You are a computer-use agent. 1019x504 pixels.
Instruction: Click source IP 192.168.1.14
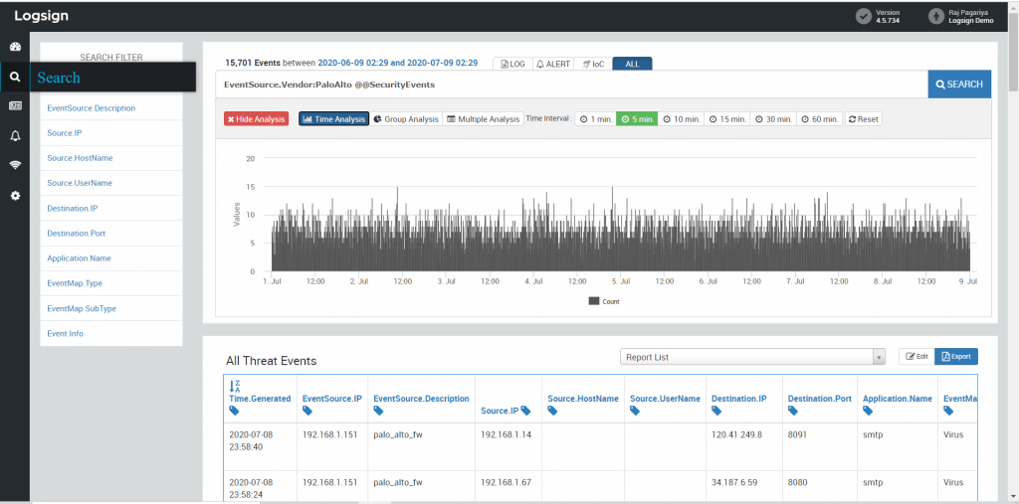(x=507, y=434)
